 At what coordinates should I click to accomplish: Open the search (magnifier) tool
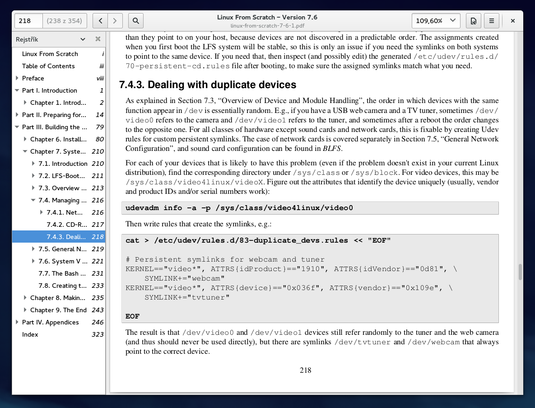click(x=136, y=21)
